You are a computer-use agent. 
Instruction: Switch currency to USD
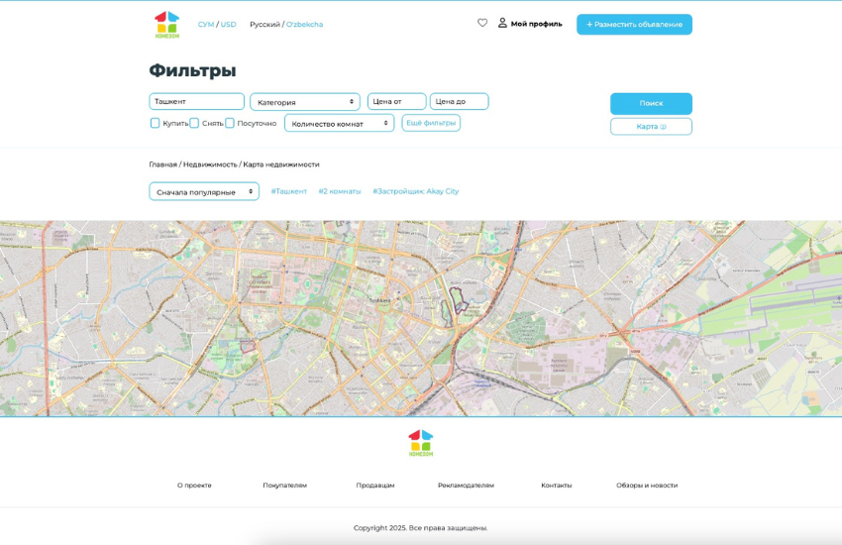tap(229, 24)
